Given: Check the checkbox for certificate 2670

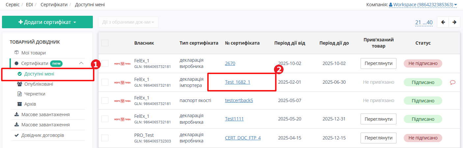Looking at the screenshot, I should [x=105, y=63].
